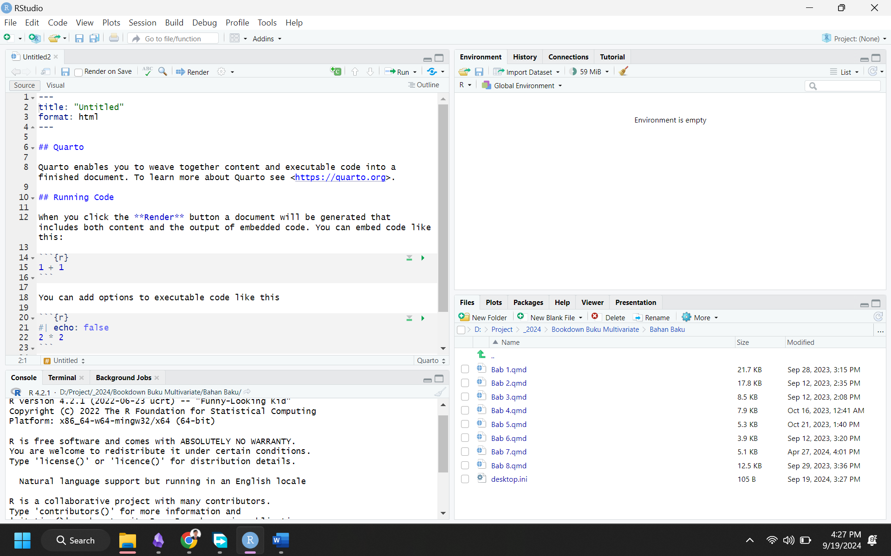The height and width of the screenshot is (556, 891).
Task: Go to previous chunk with up arrow
Action: (355, 71)
